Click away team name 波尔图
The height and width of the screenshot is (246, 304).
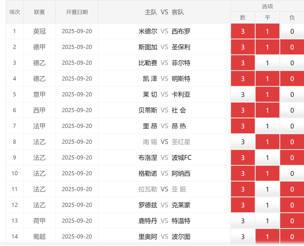tap(181, 237)
